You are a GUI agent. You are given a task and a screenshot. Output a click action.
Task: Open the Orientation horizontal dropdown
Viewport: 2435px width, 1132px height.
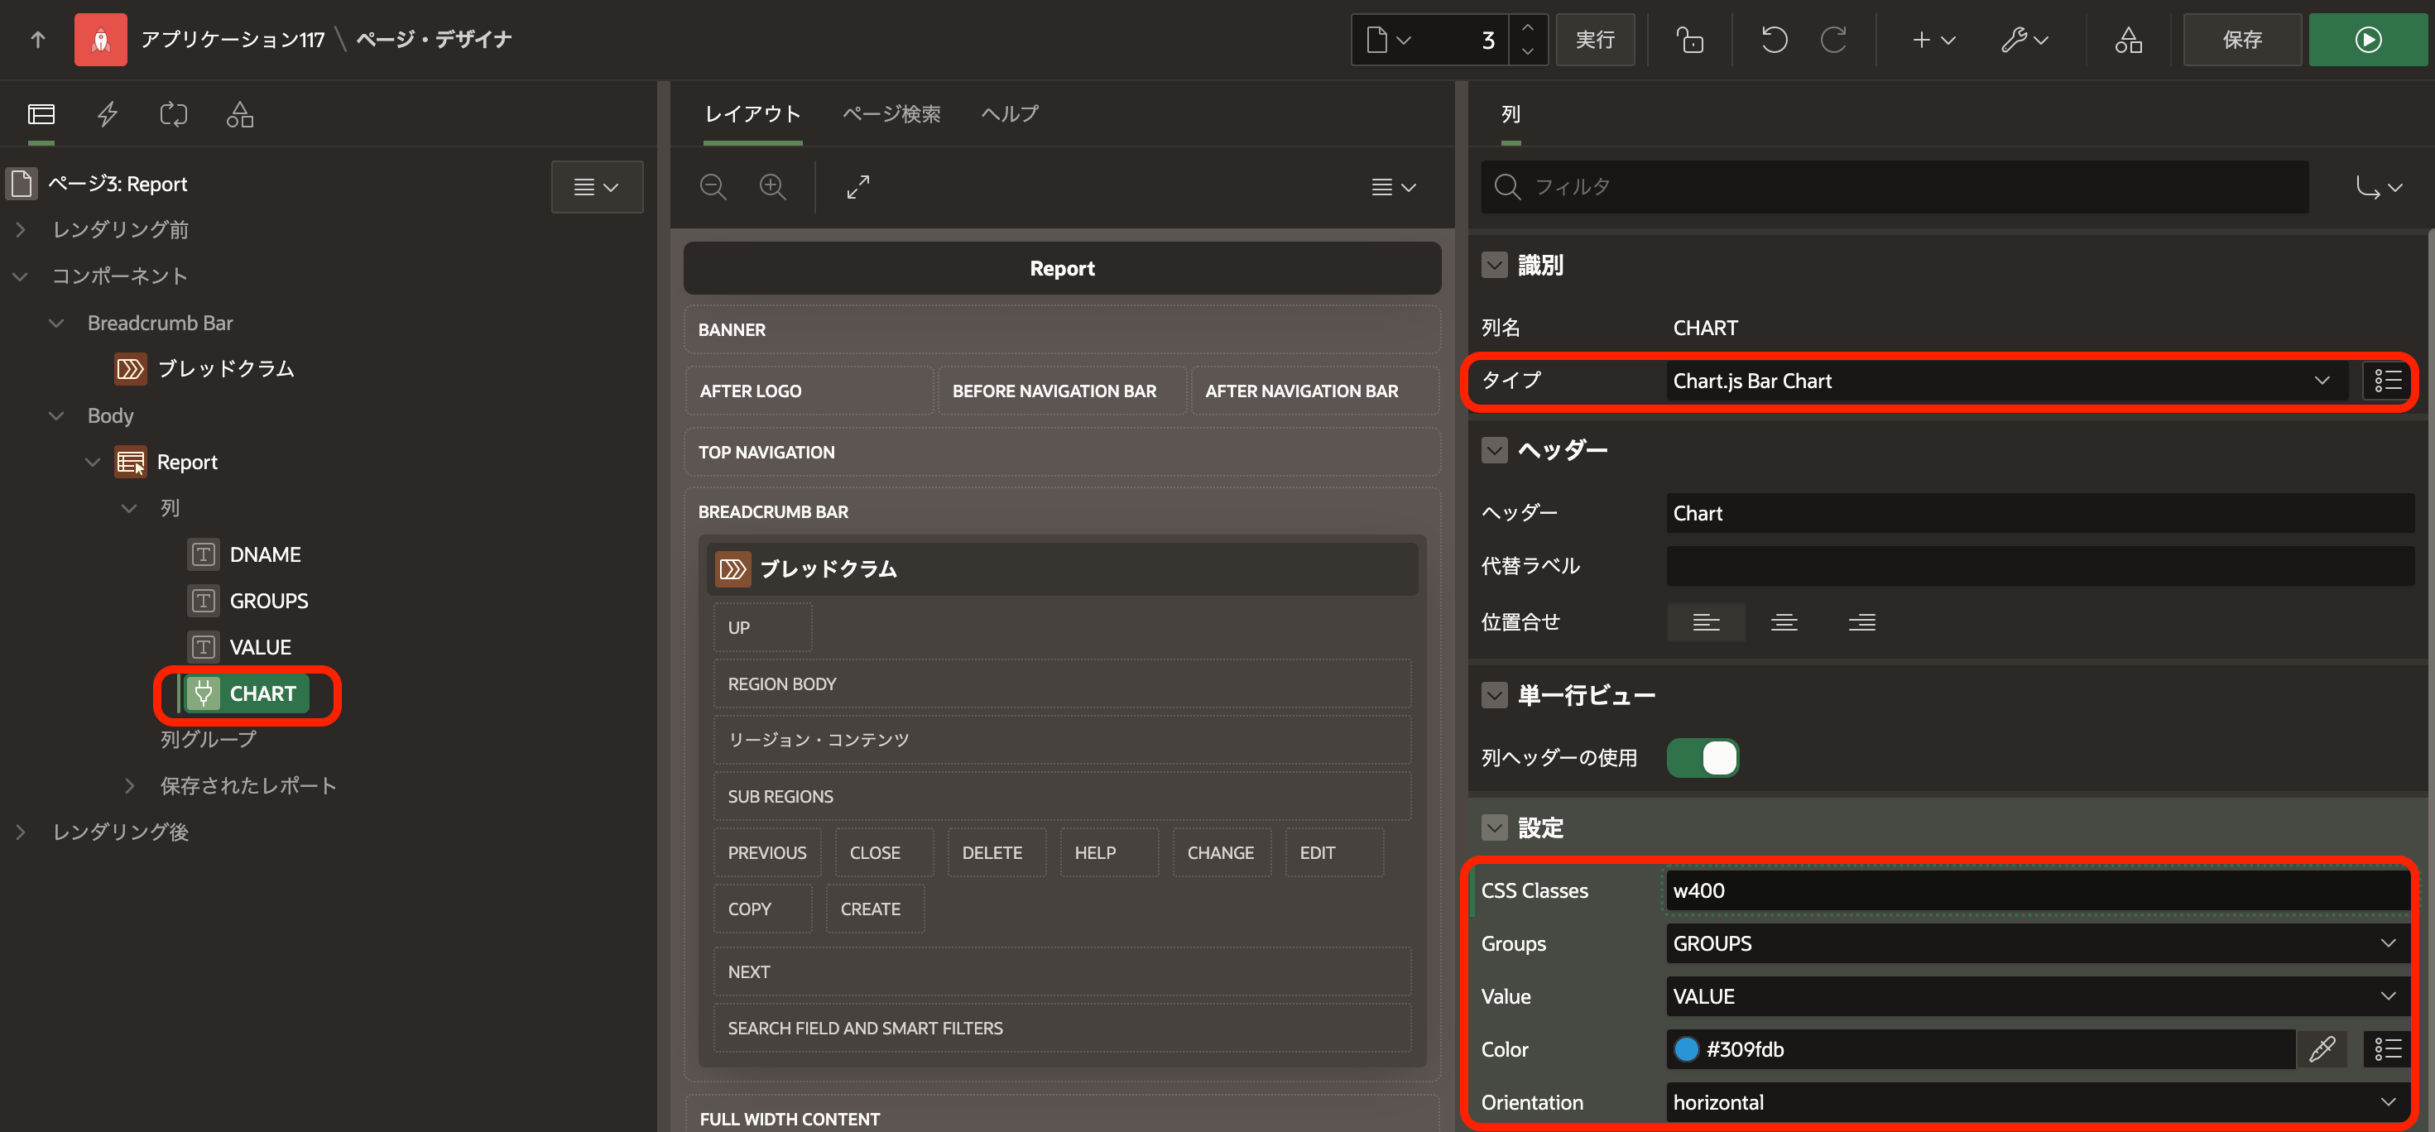(x=2032, y=1101)
